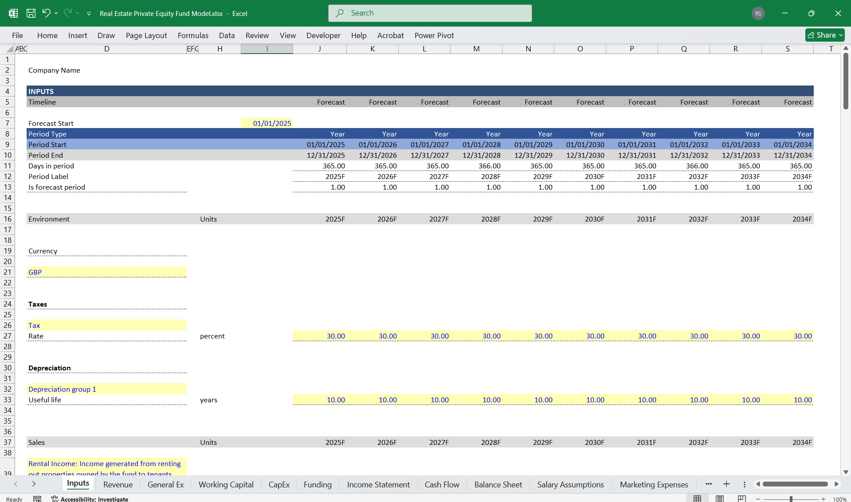Open the Power Pivot ribbon tab
This screenshot has width=851, height=502.
[434, 35]
